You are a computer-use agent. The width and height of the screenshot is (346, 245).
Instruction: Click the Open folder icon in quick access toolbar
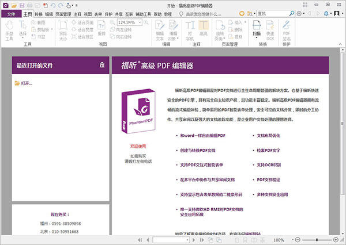[x=14, y=5]
